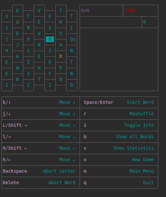Click the S tile above the highlighted O

[50, 28]
